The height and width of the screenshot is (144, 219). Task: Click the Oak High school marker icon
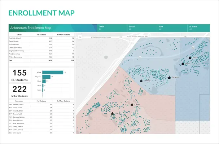point(141,81)
